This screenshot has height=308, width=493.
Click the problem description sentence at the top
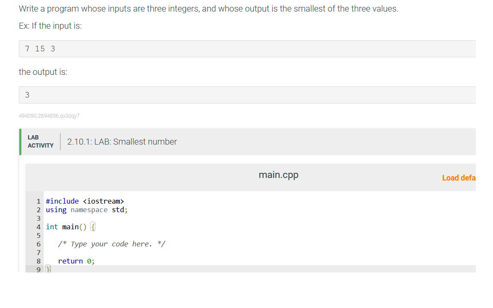[x=208, y=9]
